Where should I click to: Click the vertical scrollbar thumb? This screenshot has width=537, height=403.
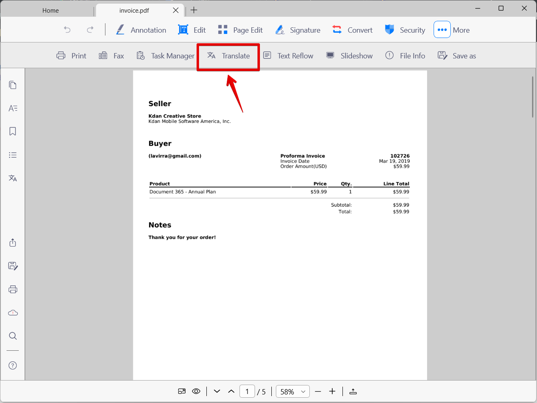tap(533, 96)
